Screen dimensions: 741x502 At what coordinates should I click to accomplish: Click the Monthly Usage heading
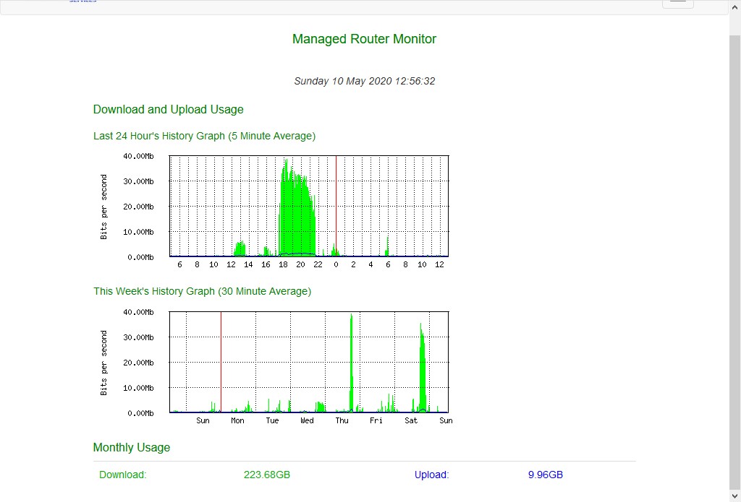[x=132, y=448]
